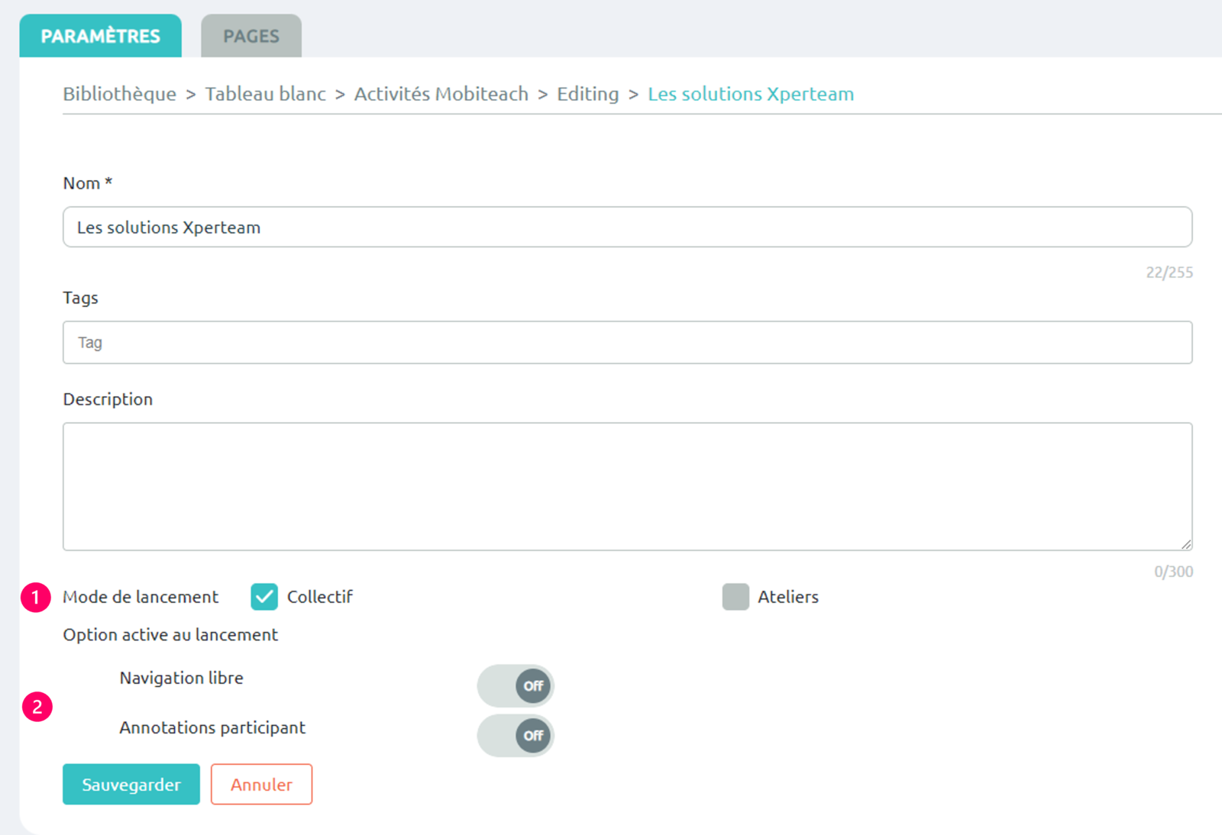
Task: Switch to the PAGES tab
Action: [x=251, y=36]
